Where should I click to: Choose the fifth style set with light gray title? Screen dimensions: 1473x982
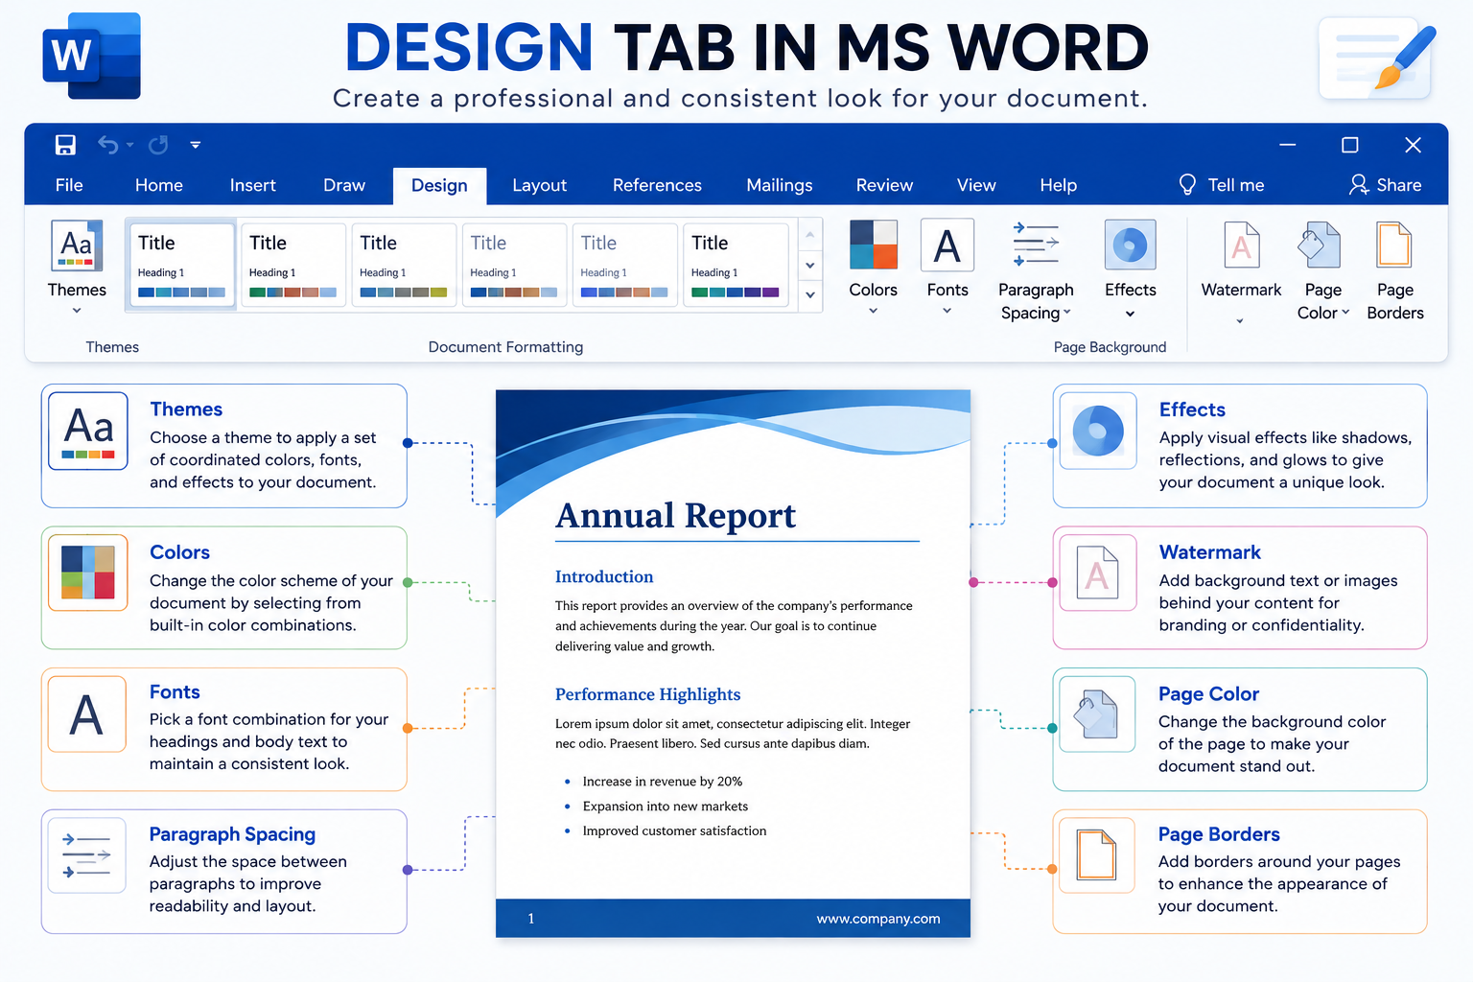click(x=624, y=266)
